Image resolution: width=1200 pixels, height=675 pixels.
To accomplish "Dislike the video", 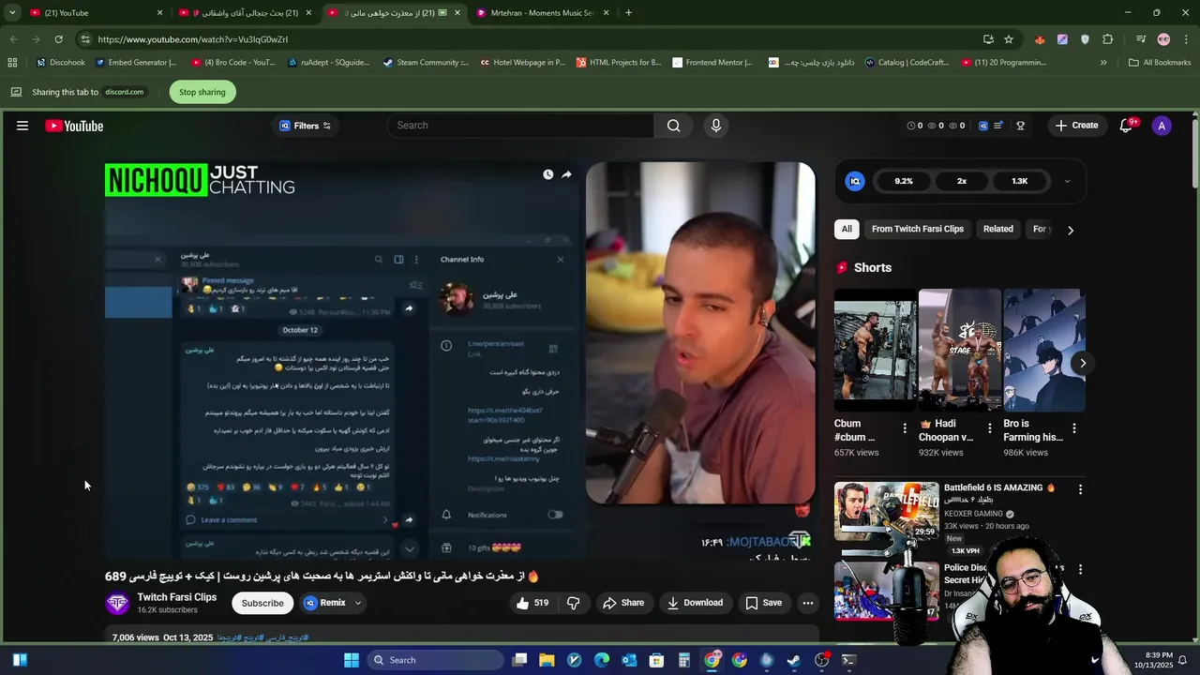I will [x=573, y=603].
